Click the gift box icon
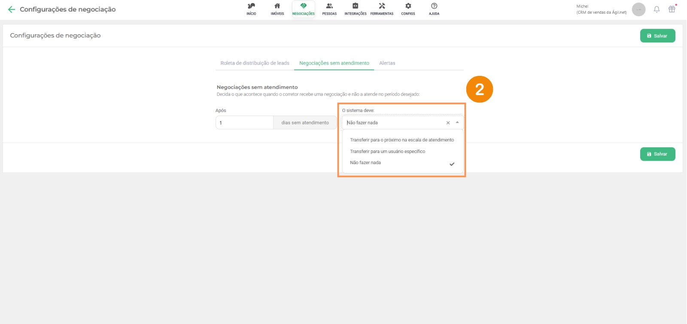The image size is (687, 324). 672,9
